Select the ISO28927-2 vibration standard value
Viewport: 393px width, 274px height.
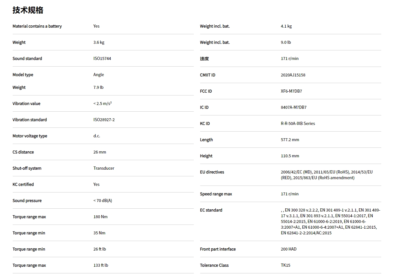click(x=104, y=120)
